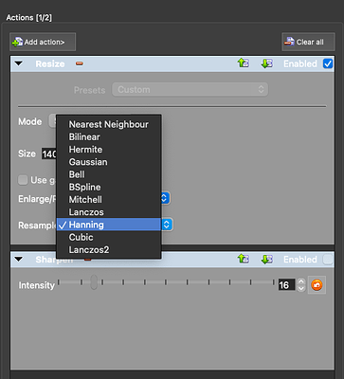Move the Sharpen action down

point(267,260)
